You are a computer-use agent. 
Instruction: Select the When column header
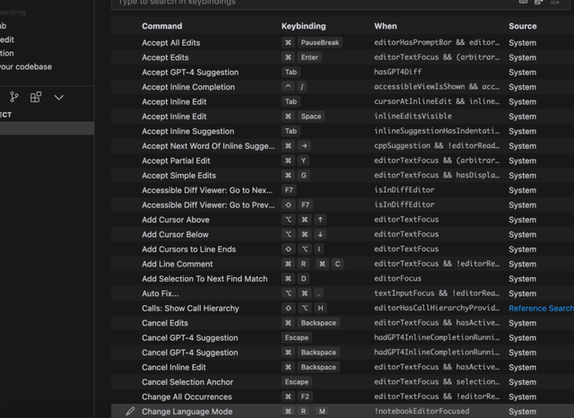(386, 26)
